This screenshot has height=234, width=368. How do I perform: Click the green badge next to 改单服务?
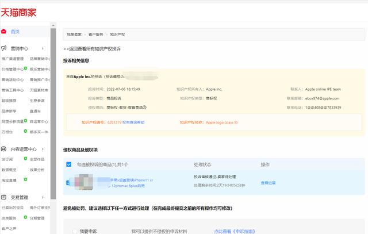point(25,217)
